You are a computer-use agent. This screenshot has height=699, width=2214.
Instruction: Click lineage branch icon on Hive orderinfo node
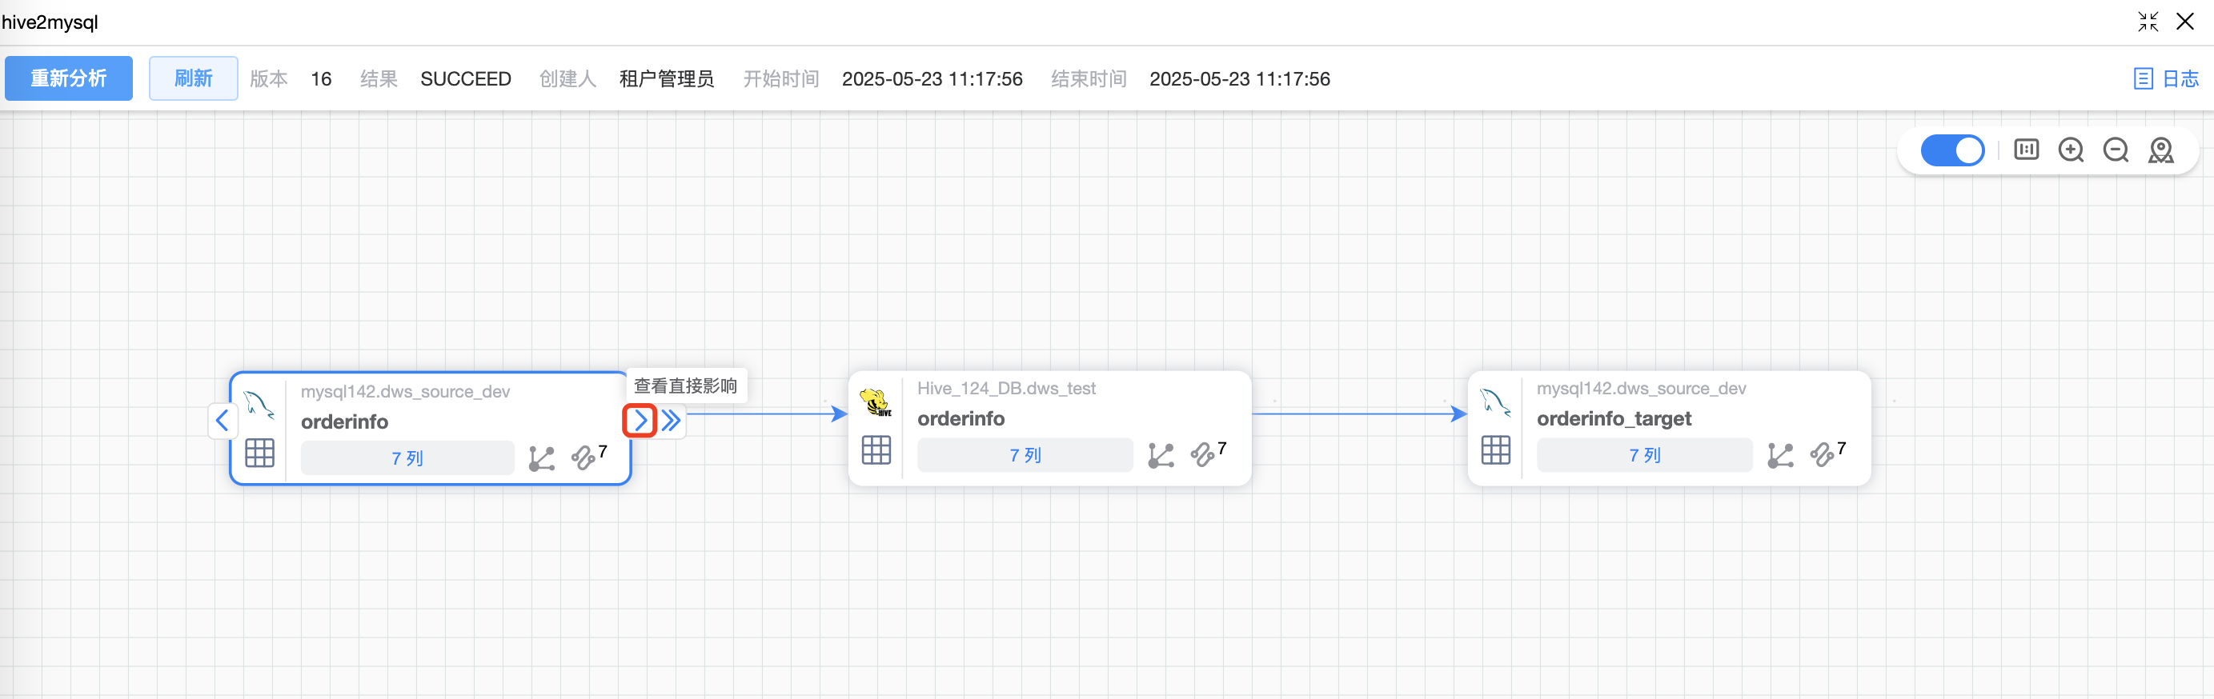click(1161, 456)
